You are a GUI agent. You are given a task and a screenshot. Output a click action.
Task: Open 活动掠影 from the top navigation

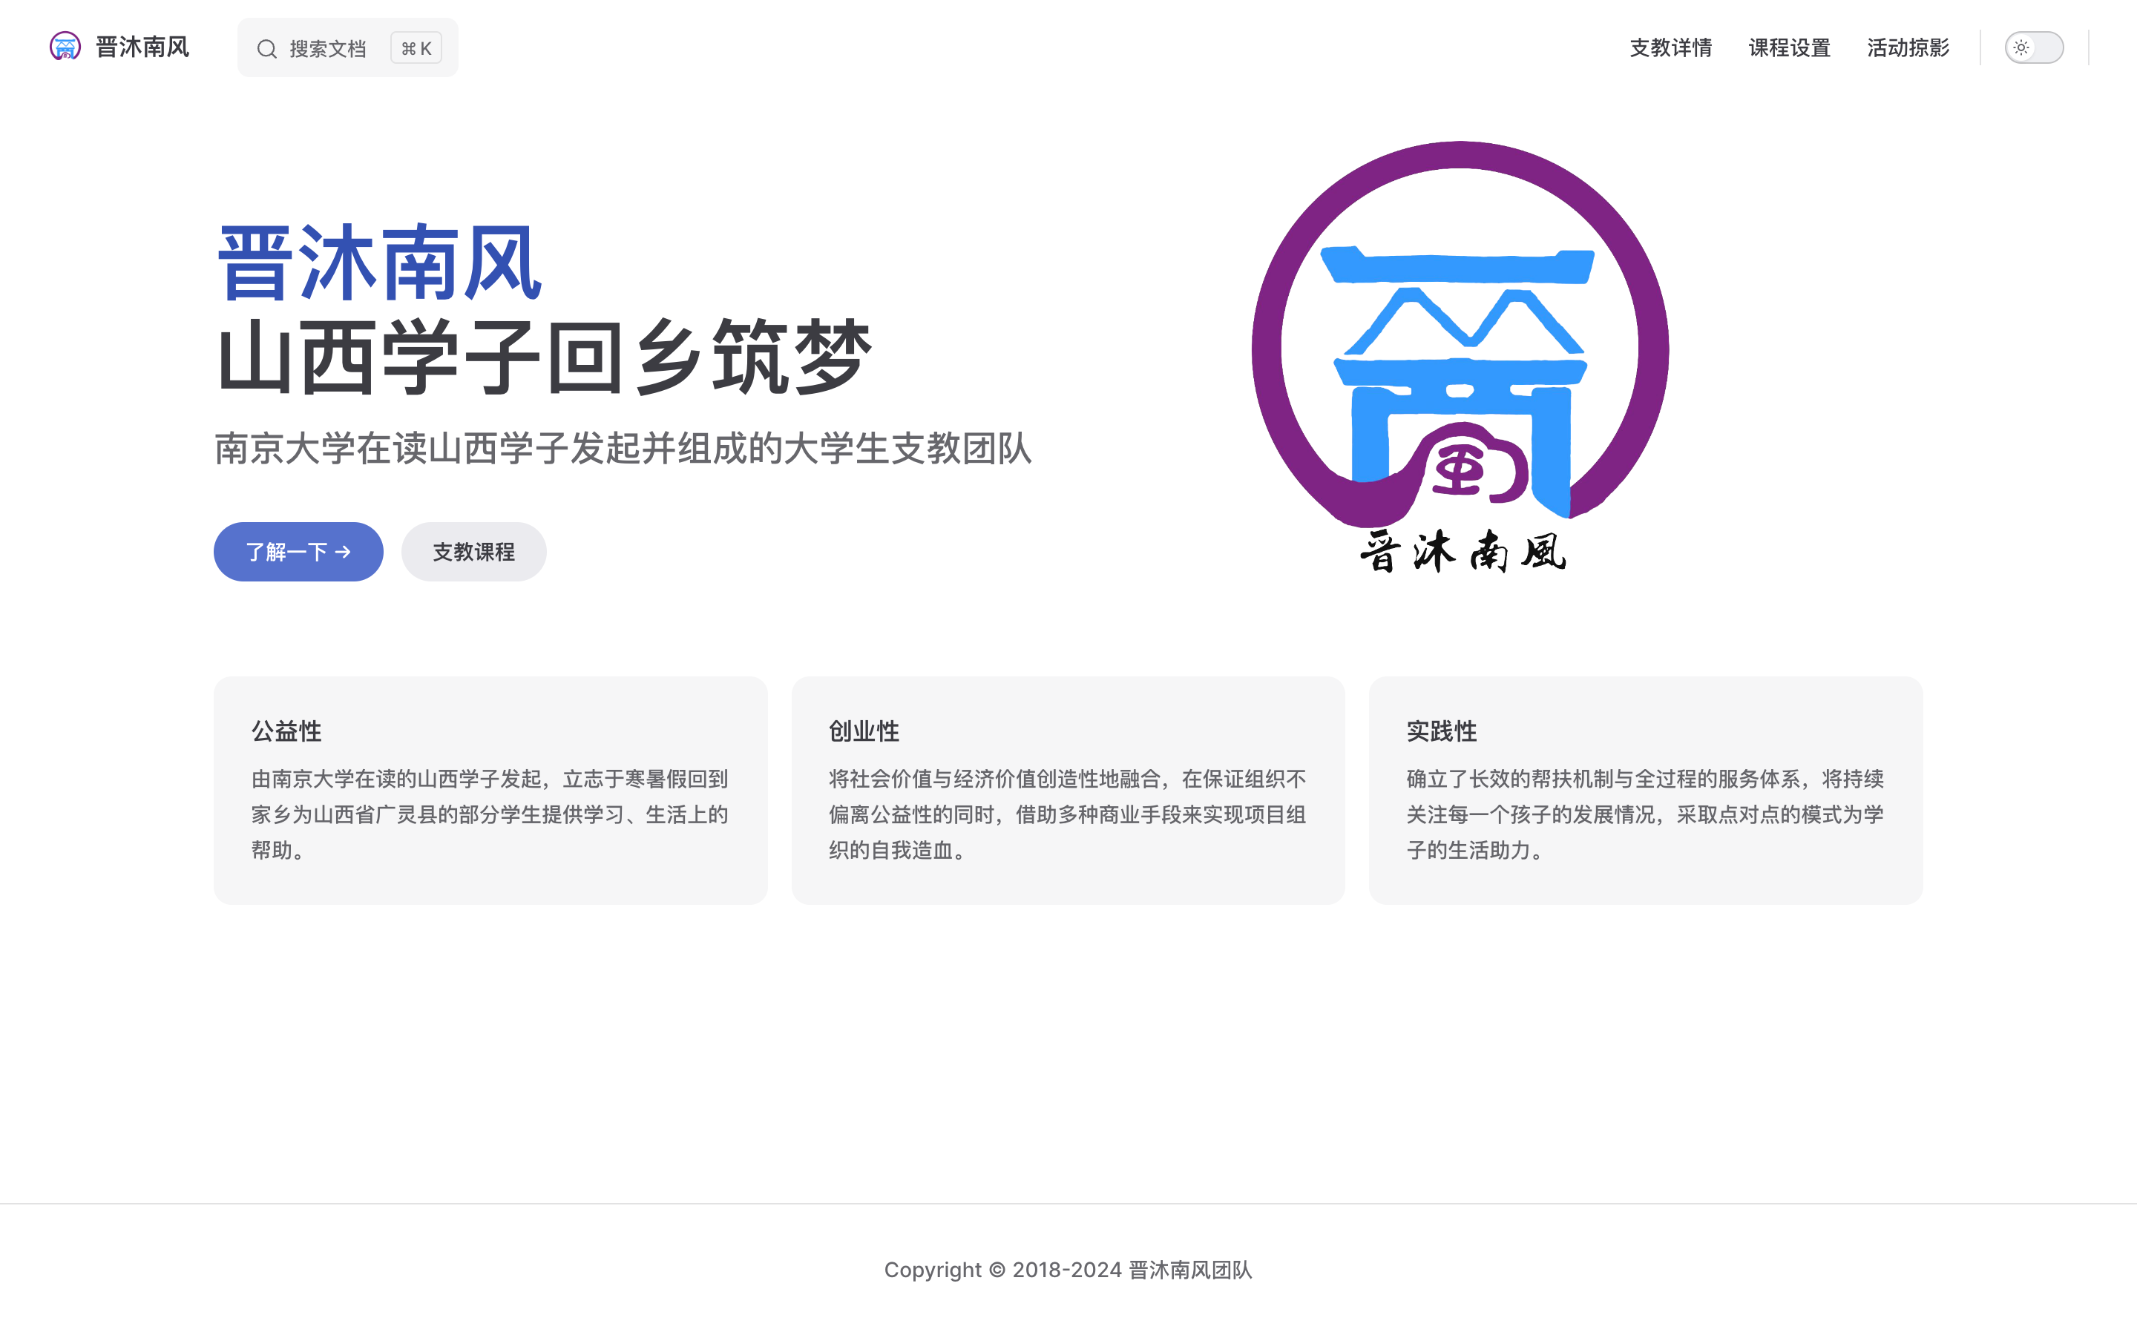click(1908, 47)
